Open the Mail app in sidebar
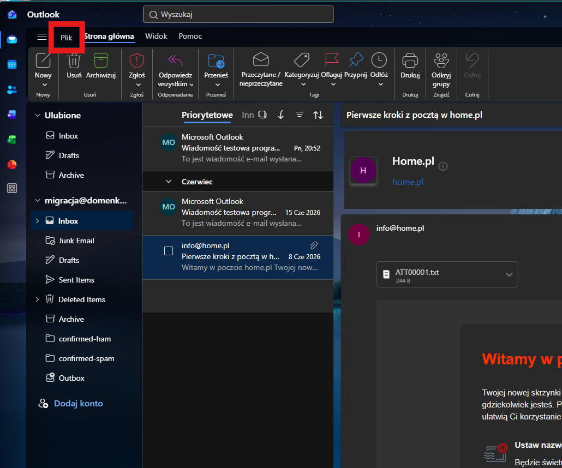Viewport: 562px width, 468px height. click(12, 39)
